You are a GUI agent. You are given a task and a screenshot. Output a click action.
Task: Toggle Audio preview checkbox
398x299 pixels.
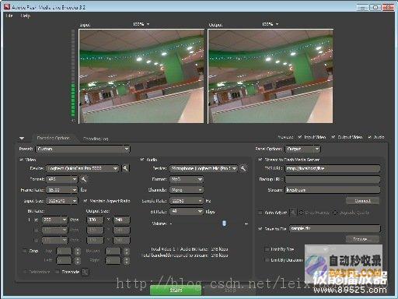point(369,137)
